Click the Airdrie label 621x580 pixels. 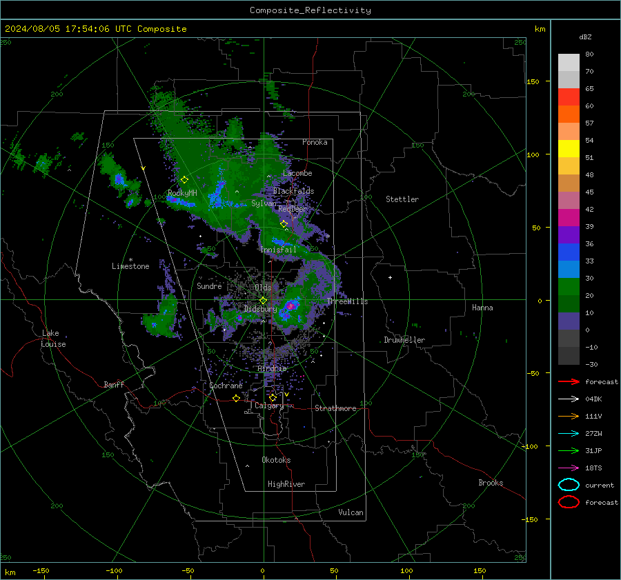[x=272, y=368]
